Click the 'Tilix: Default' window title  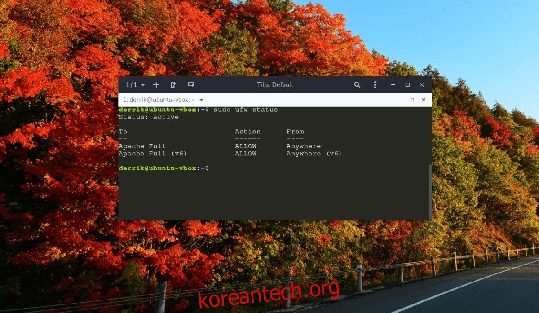coord(275,85)
